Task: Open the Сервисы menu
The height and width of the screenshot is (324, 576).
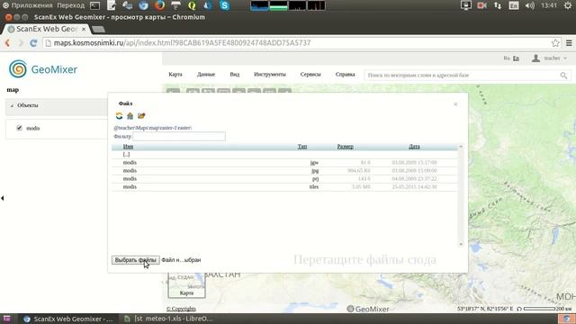Action: (310, 74)
